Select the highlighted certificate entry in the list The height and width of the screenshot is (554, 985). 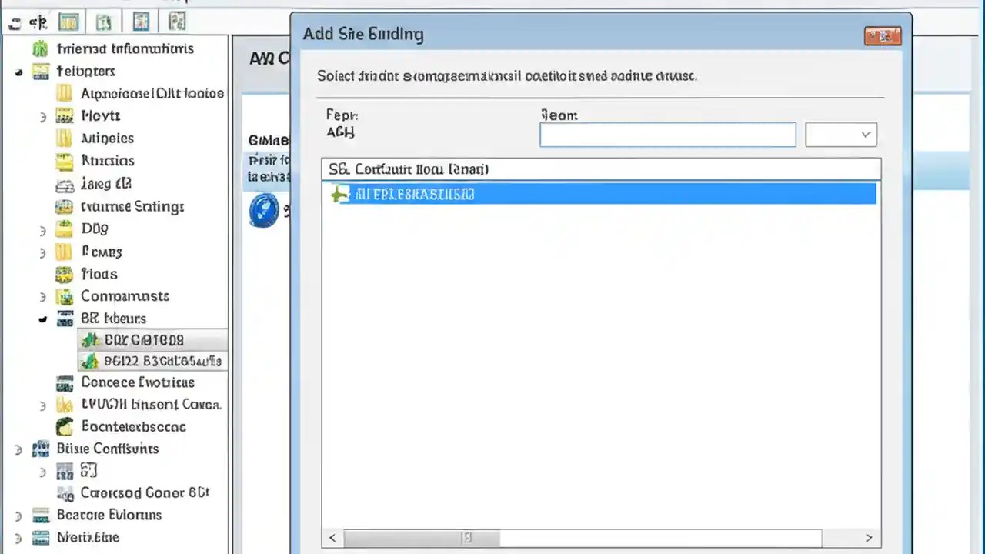point(600,194)
